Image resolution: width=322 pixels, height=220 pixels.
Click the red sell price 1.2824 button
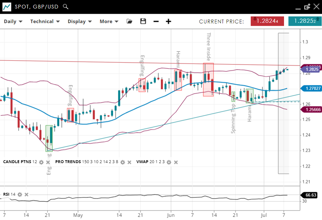coord(267,21)
